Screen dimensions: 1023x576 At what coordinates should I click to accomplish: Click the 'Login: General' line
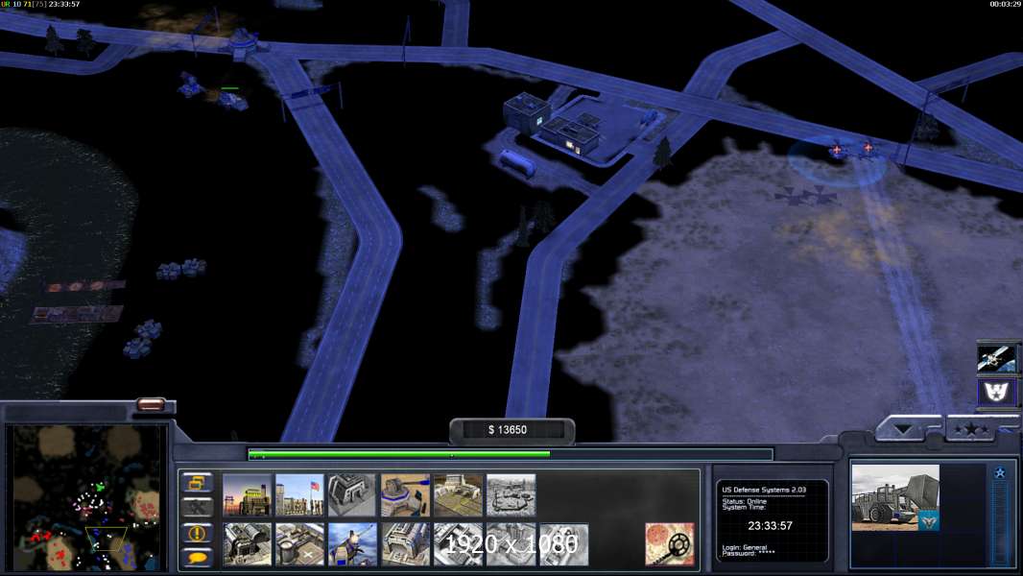pyautogui.click(x=745, y=547)
